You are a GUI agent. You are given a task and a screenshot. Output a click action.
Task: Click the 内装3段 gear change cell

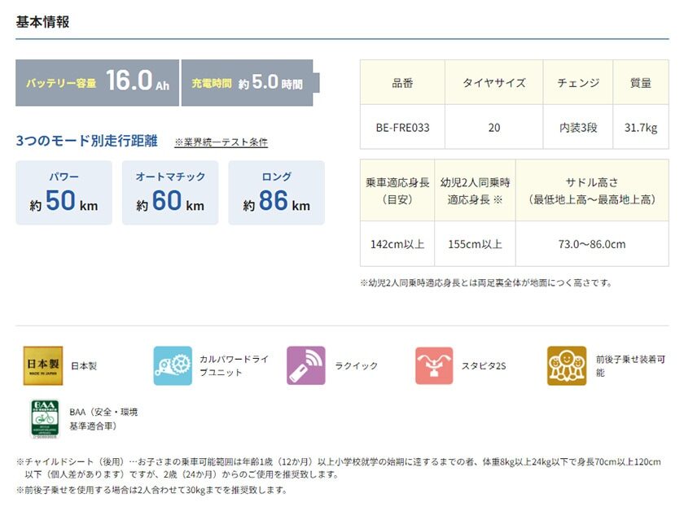click(x=577, y=128)
